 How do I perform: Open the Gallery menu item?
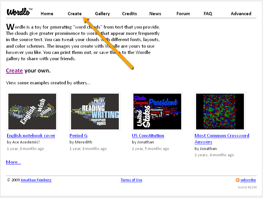(102, 14)
